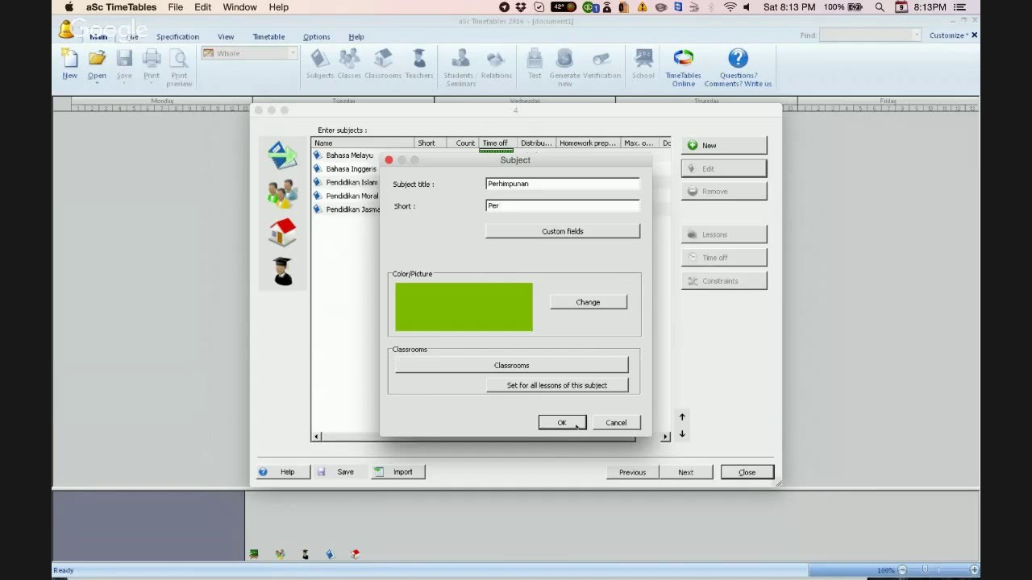Select the teacher graduate icon in the wizard sidebar

282,271
